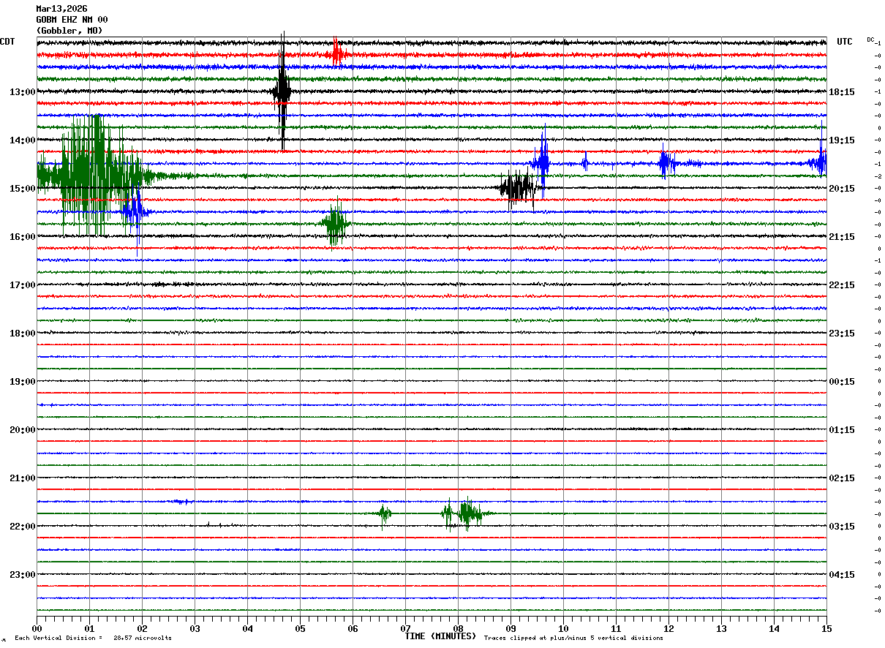885x648 pixels.
Task: Click the 04:15 UTC time label
Action: pyautogui.click(x=842, y=575)
